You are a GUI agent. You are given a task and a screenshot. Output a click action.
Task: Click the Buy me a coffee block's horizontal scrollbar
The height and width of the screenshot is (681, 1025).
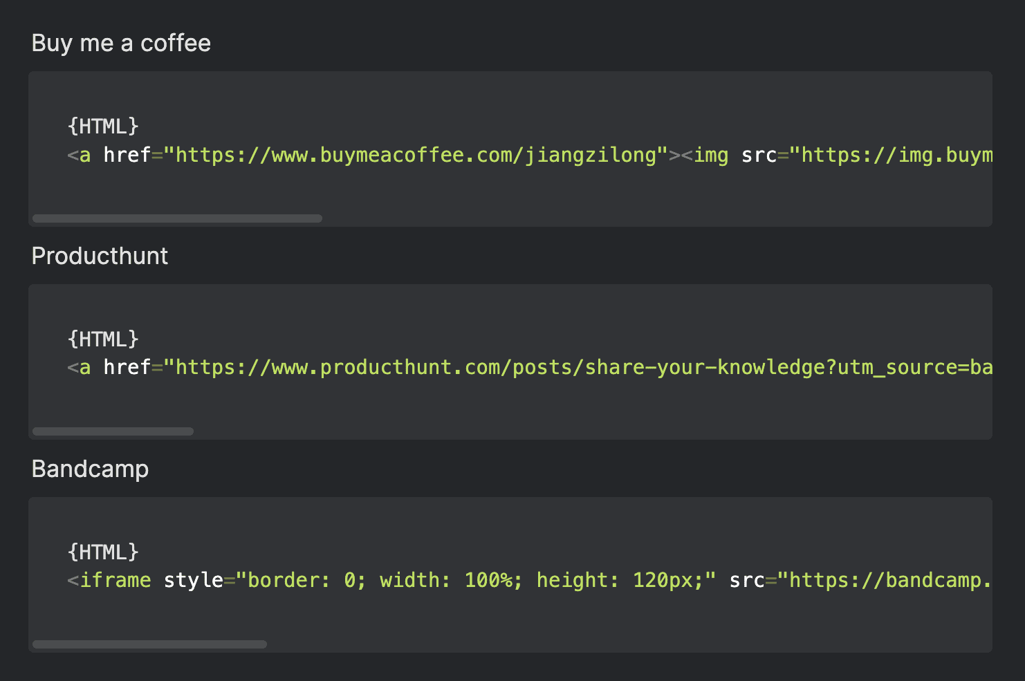177,218
